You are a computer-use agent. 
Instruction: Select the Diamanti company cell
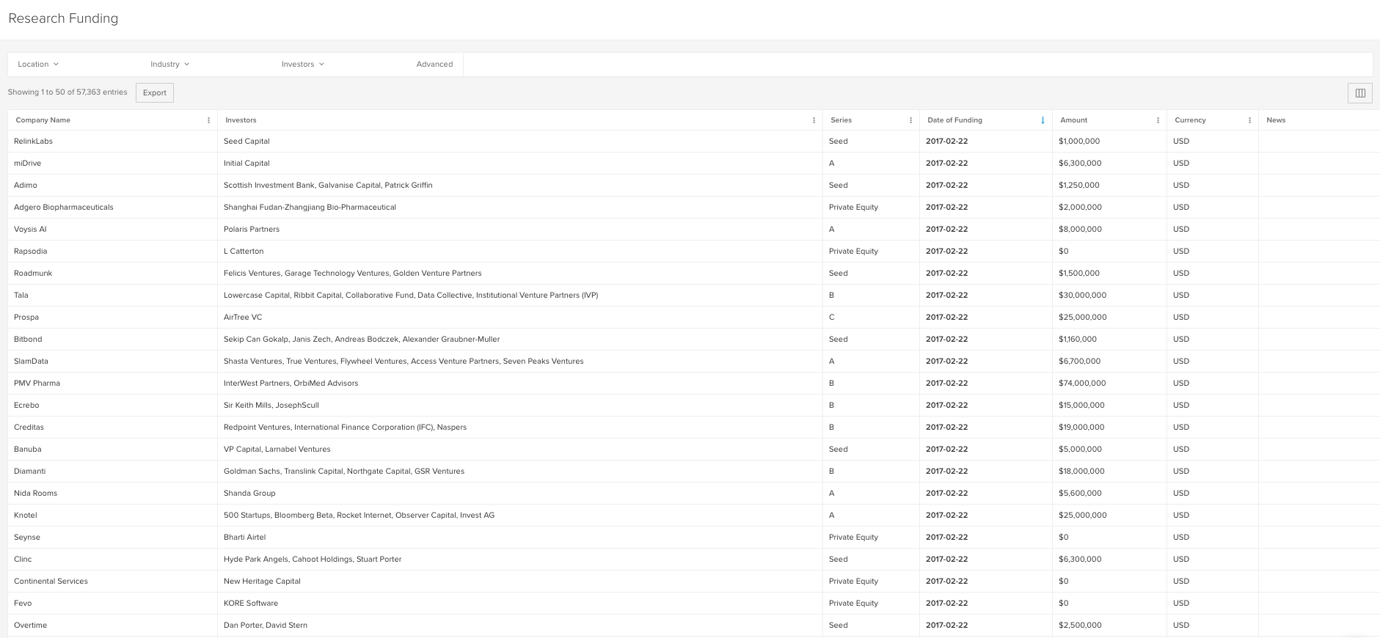[113, 471]
